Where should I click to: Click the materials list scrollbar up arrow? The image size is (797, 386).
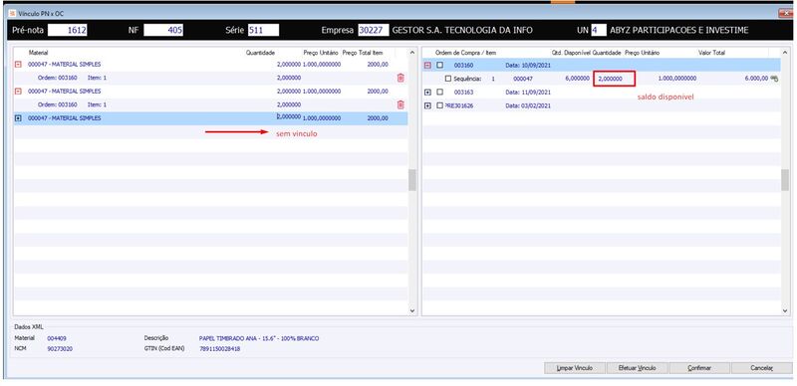tap(412, 53)
